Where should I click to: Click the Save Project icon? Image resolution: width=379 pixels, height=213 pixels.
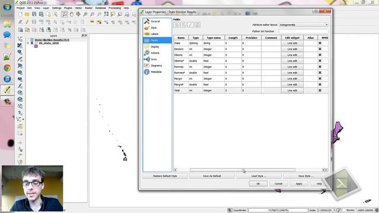tap(34, 14)
